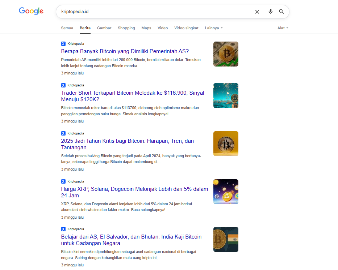Viewport: 338px width, 270px height.
Task: Open article 2025 Jadi Tahun Kritis bagi Bitcoin
Action: click(x=128, y=144)
